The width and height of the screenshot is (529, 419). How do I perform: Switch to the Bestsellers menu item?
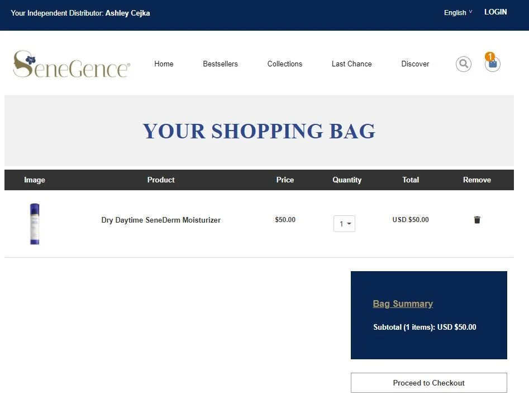tap(220, 64)
